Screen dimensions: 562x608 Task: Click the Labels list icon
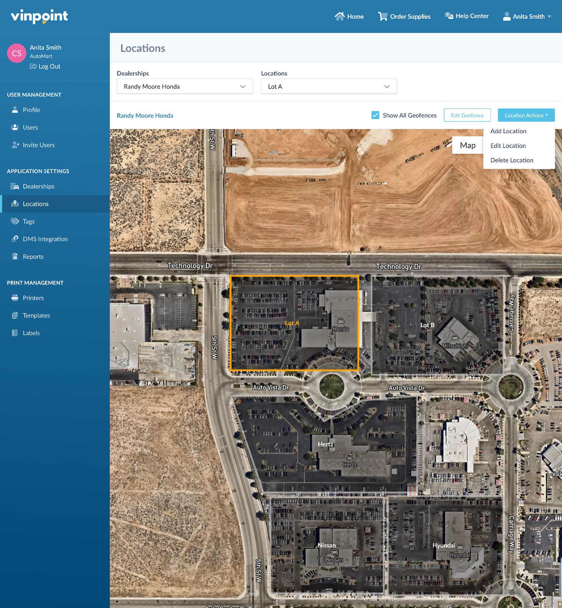(15, 333)
